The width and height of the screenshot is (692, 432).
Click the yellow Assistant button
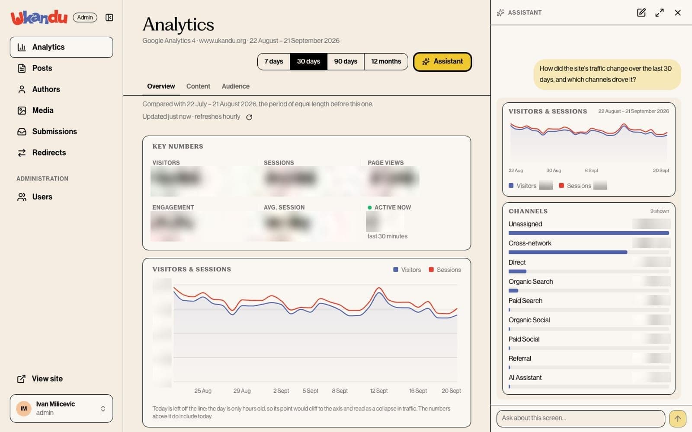(x=442, y=61)
